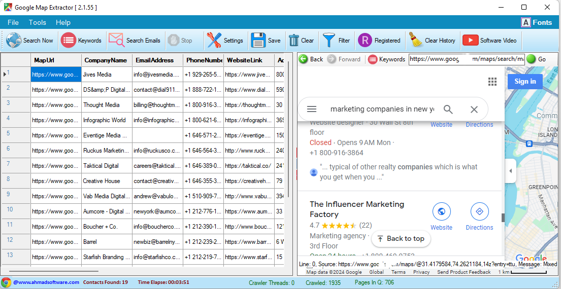This screenshot has height=289, width=561.
Task: Click the PhoneNumber column header
Action: (x=203, y=60)
